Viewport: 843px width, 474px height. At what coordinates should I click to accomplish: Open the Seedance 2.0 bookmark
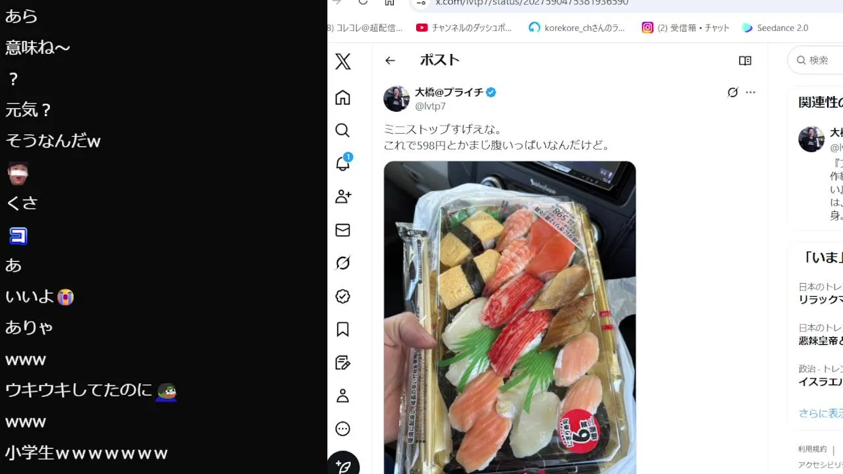(x=775, y=28)
